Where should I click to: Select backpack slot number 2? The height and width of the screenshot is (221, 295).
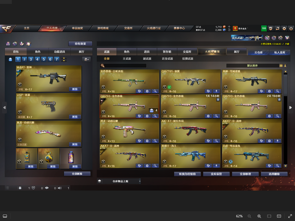pyautogui.click(x=24, y=59)
